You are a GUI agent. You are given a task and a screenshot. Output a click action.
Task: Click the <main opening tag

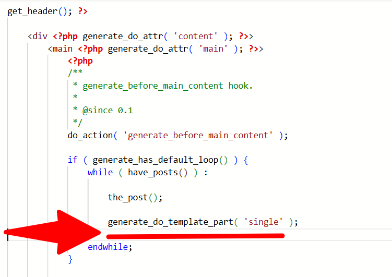tap(60, 49)
